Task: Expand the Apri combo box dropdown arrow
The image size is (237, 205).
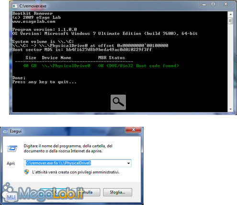Action: pyautogui.click(x=128, y=163)
